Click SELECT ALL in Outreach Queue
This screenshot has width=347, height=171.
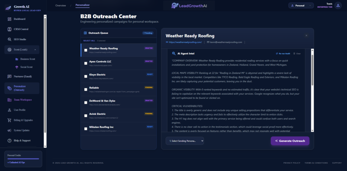tap(89, 41)
